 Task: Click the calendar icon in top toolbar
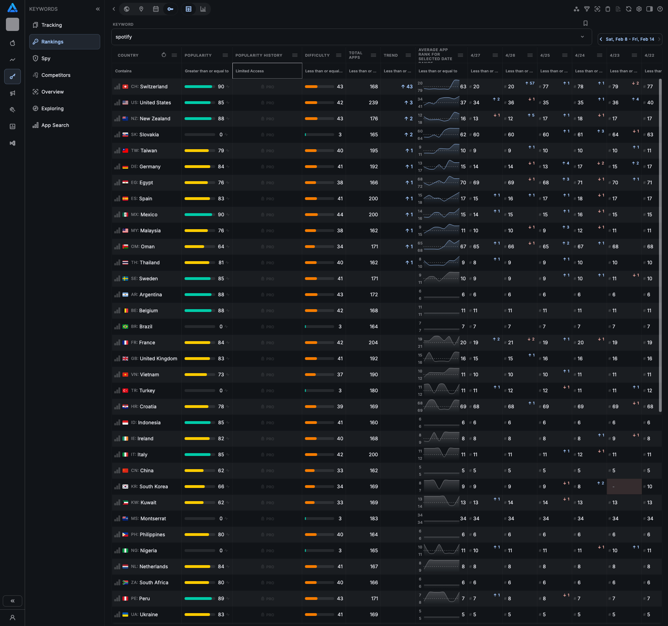click(x=156, y=9)
